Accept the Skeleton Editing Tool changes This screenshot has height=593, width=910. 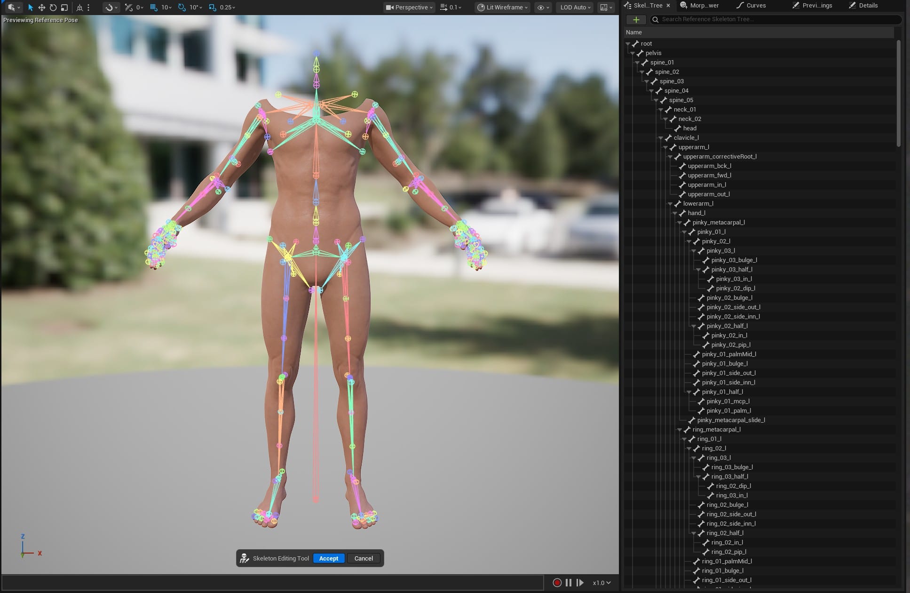[x=329, y=558]
